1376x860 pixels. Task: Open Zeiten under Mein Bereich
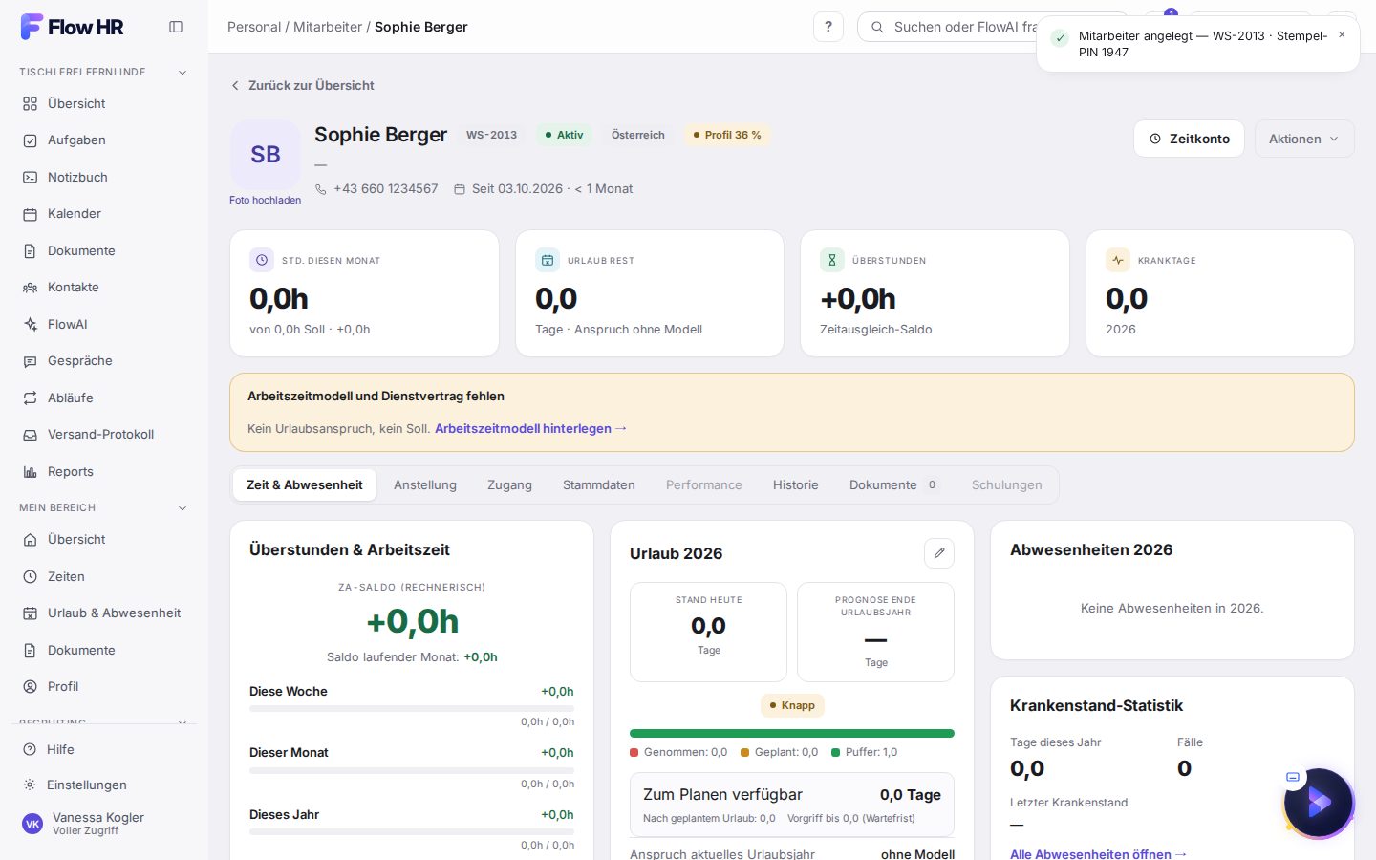[104, 576]
